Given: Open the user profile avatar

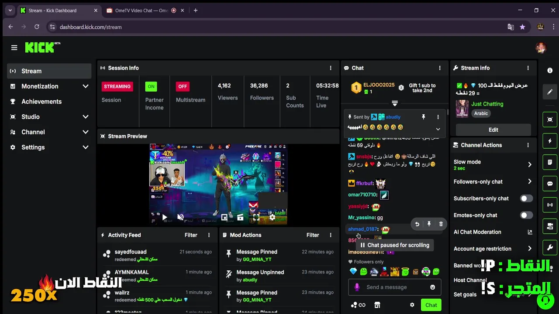Looking at the screenshot, I should pyautogui.click(x=541, y=48).
